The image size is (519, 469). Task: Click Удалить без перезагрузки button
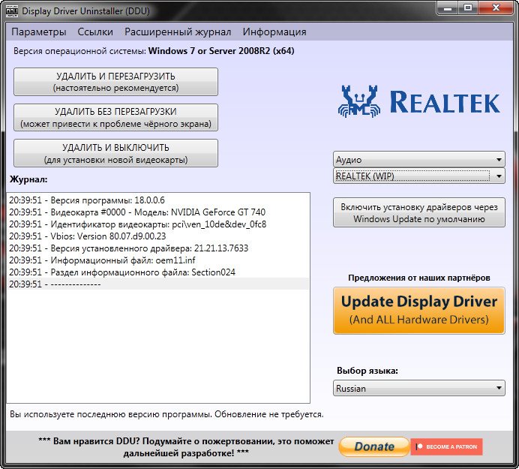click(x=115, y=117)
